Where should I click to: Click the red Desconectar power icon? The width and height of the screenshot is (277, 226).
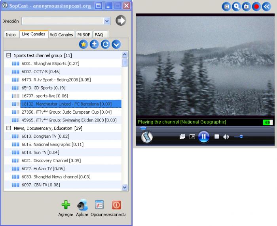pos(116,205)
